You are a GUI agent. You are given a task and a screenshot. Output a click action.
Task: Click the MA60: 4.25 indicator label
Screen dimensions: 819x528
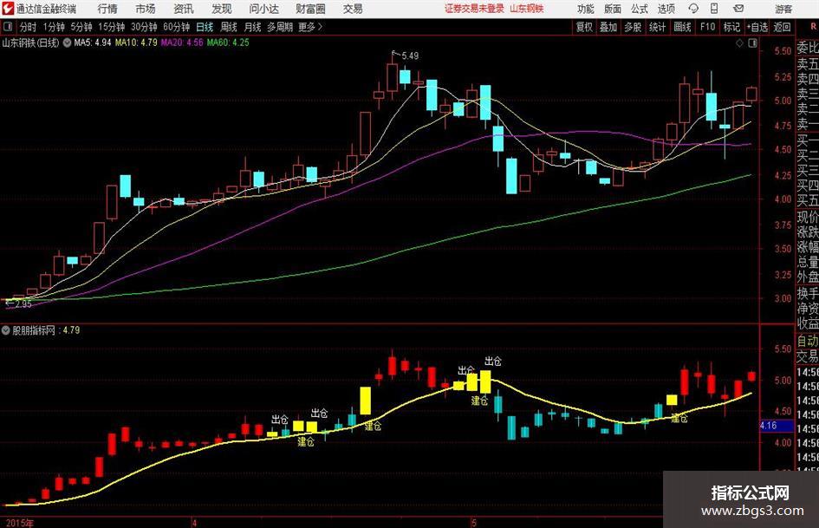(228, 42)
